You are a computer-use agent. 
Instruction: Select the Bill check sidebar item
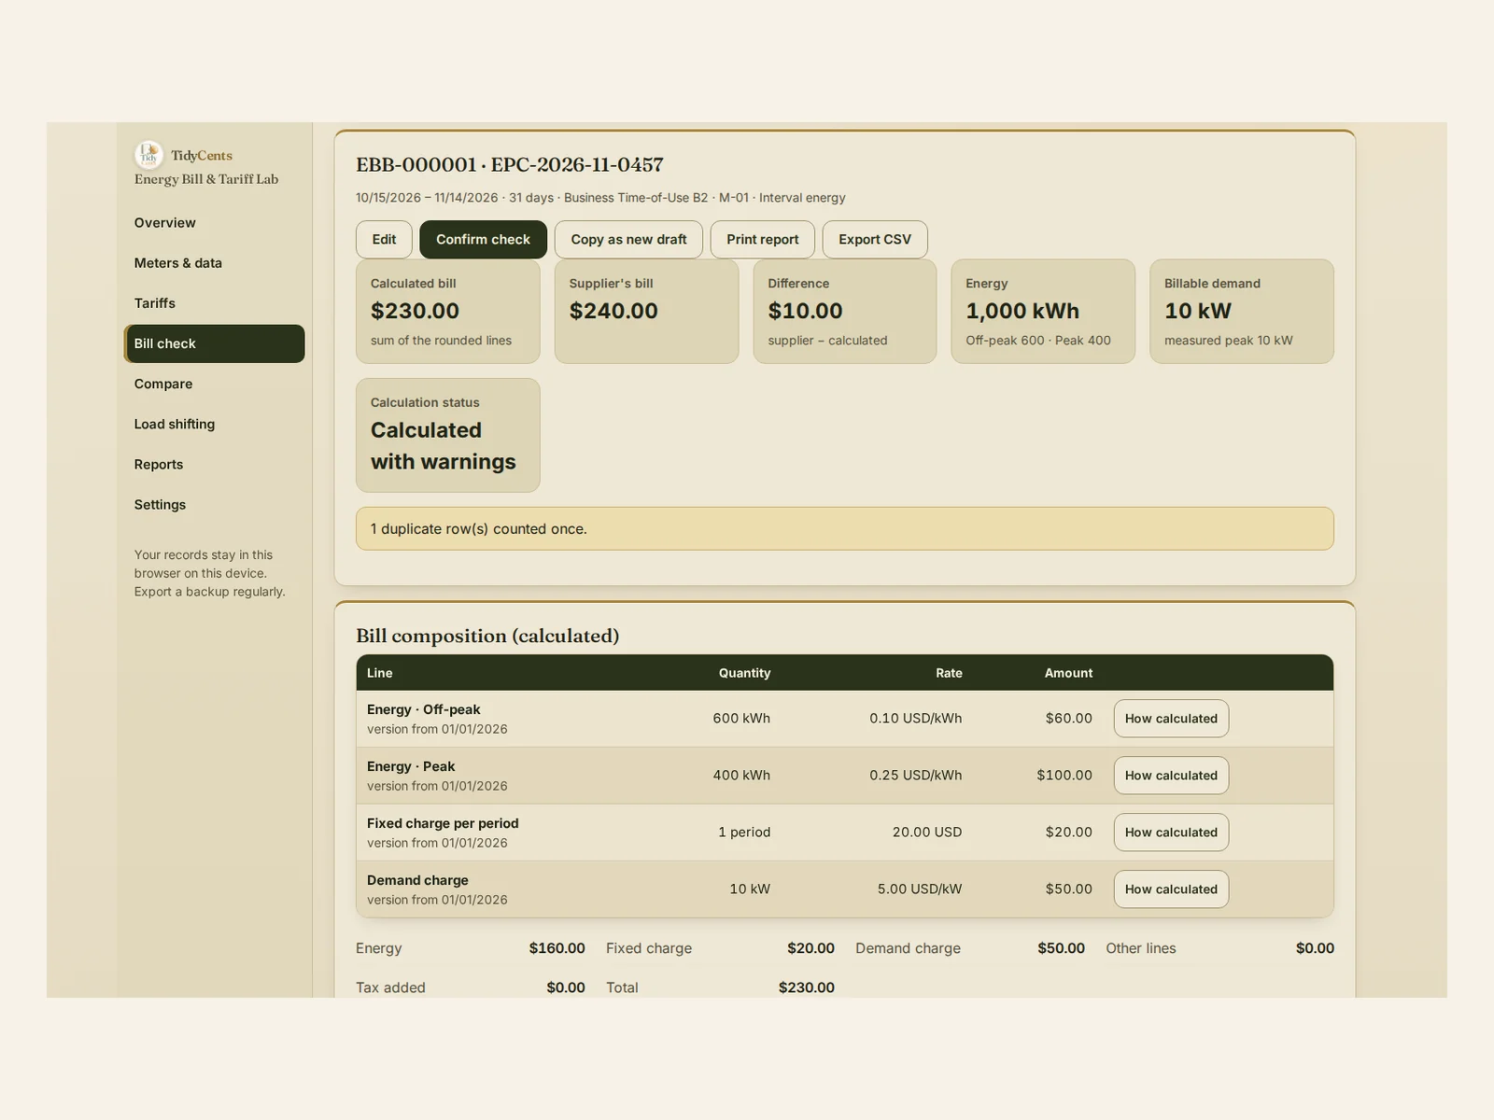(214, 343)
